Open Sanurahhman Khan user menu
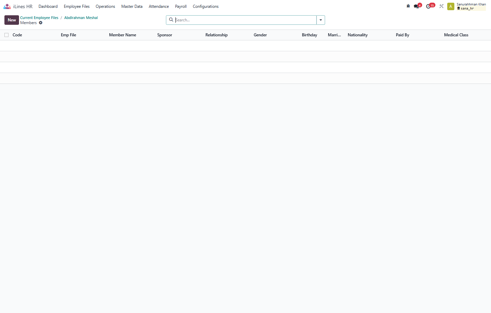491x313 pixels. pos(471,6)
